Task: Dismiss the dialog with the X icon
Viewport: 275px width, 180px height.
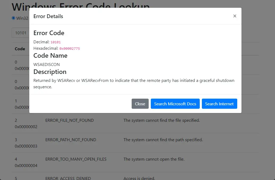Action: coord(235,16)
